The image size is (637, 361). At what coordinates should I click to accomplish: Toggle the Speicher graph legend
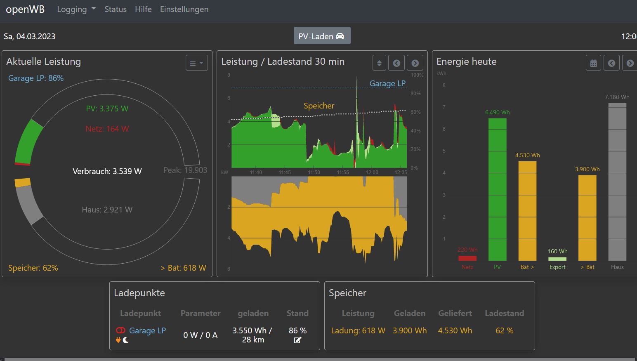(318, 106)
